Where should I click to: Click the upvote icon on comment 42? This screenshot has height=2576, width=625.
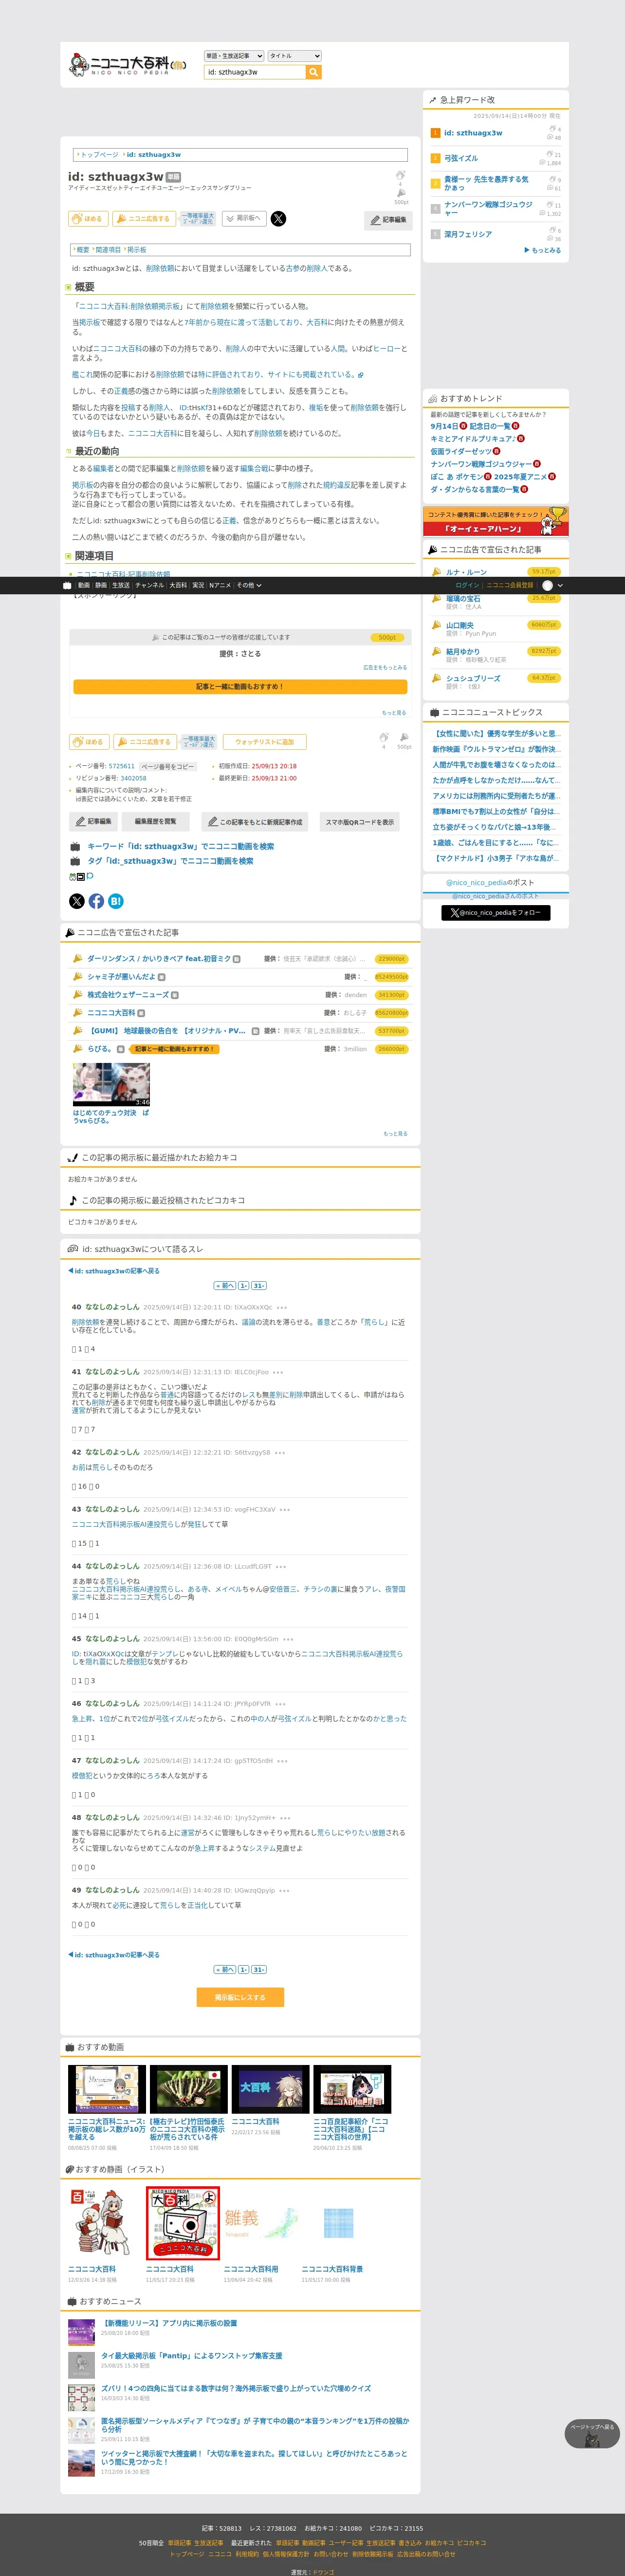point(75,1487)
